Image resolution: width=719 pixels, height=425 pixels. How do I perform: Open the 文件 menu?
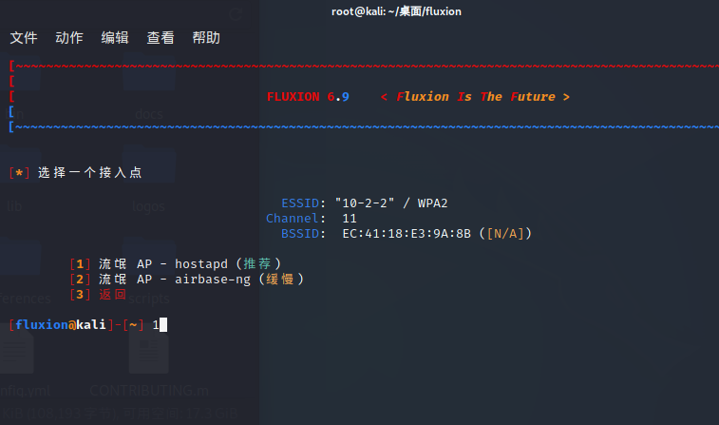pyautogui.click(x=24, y=38)
